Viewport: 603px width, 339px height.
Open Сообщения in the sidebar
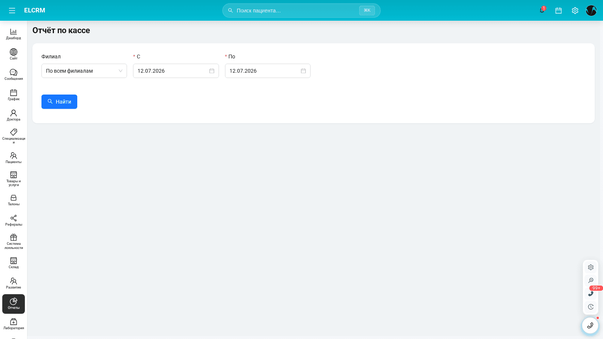coord(14,75)
